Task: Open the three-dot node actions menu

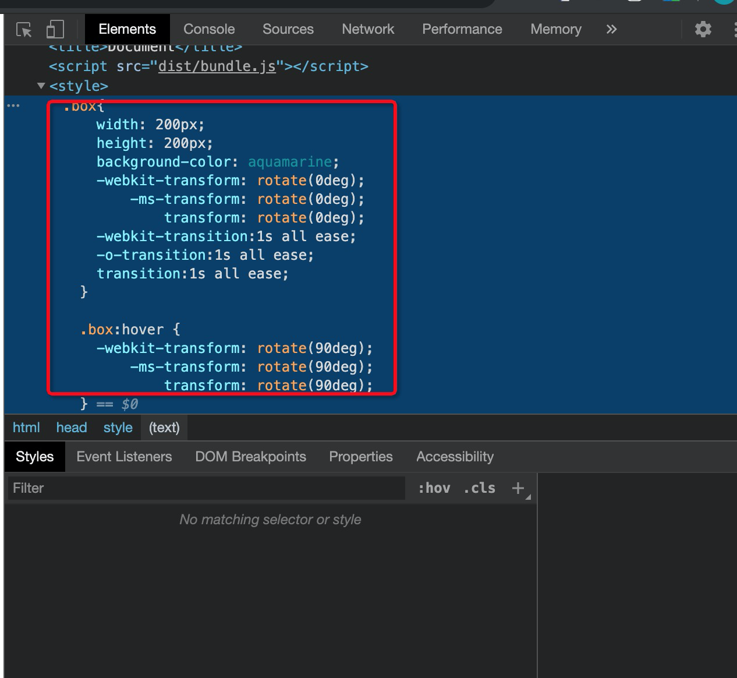Action: 13,106
